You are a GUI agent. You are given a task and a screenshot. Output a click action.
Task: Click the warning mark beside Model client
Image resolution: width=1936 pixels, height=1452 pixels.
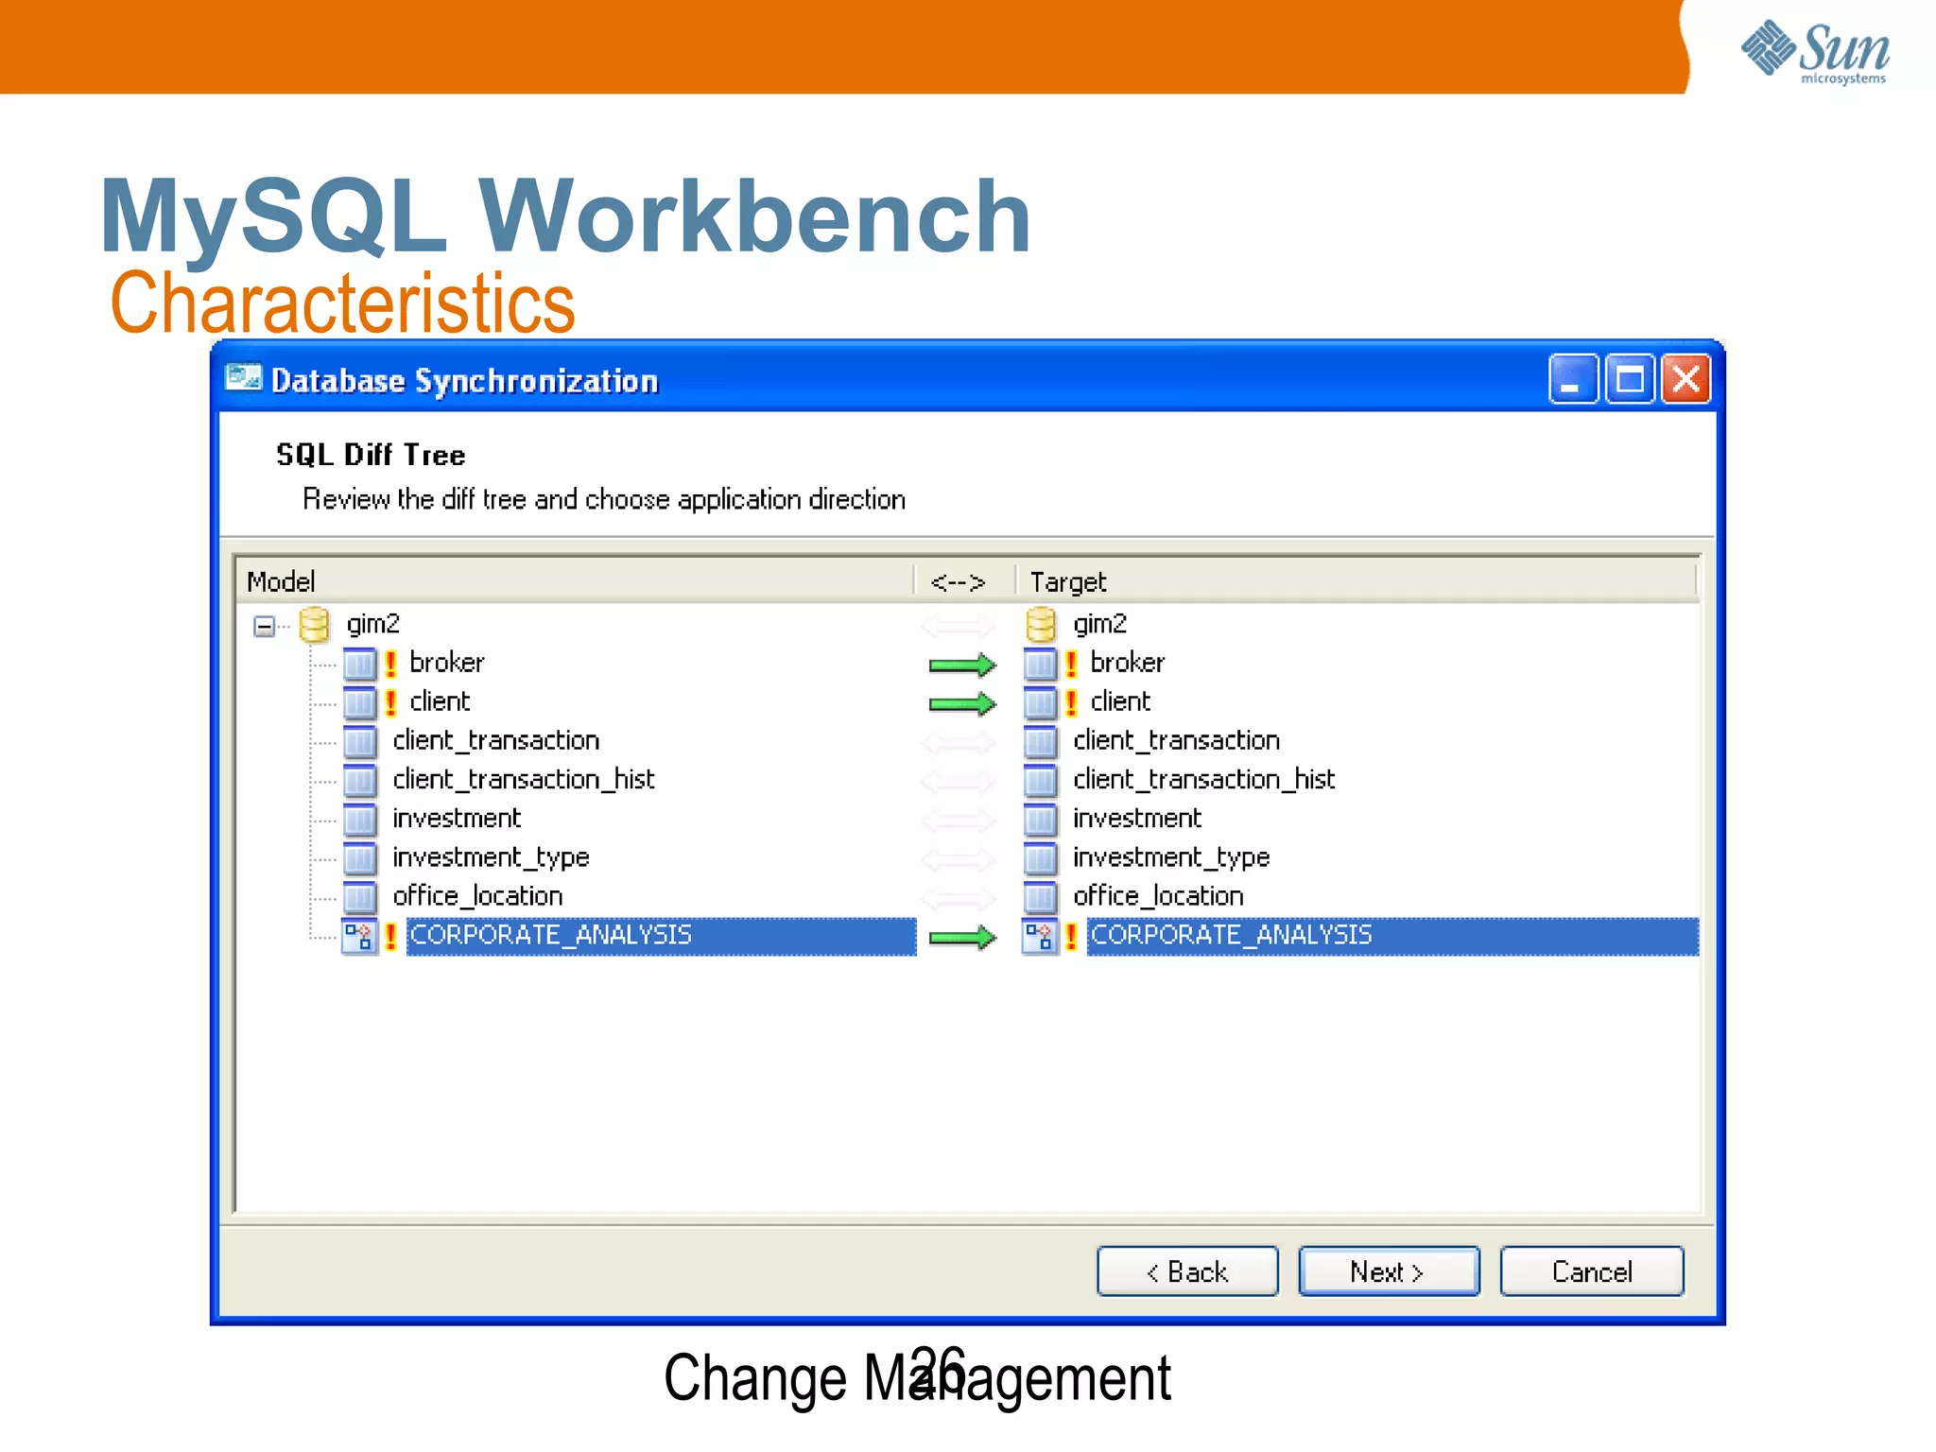[390, 703]
